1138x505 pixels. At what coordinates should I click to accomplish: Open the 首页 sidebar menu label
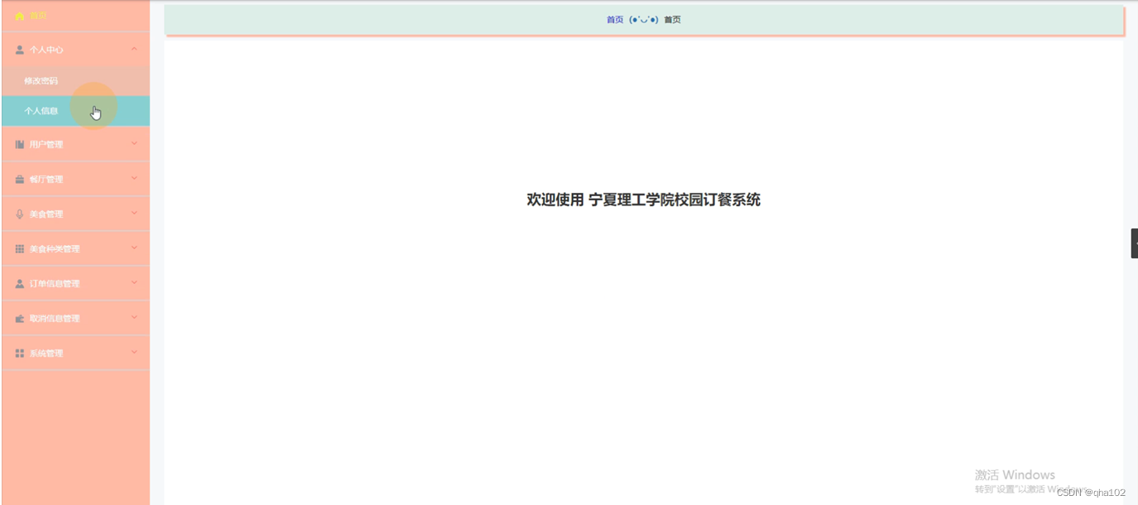[38, 16]
